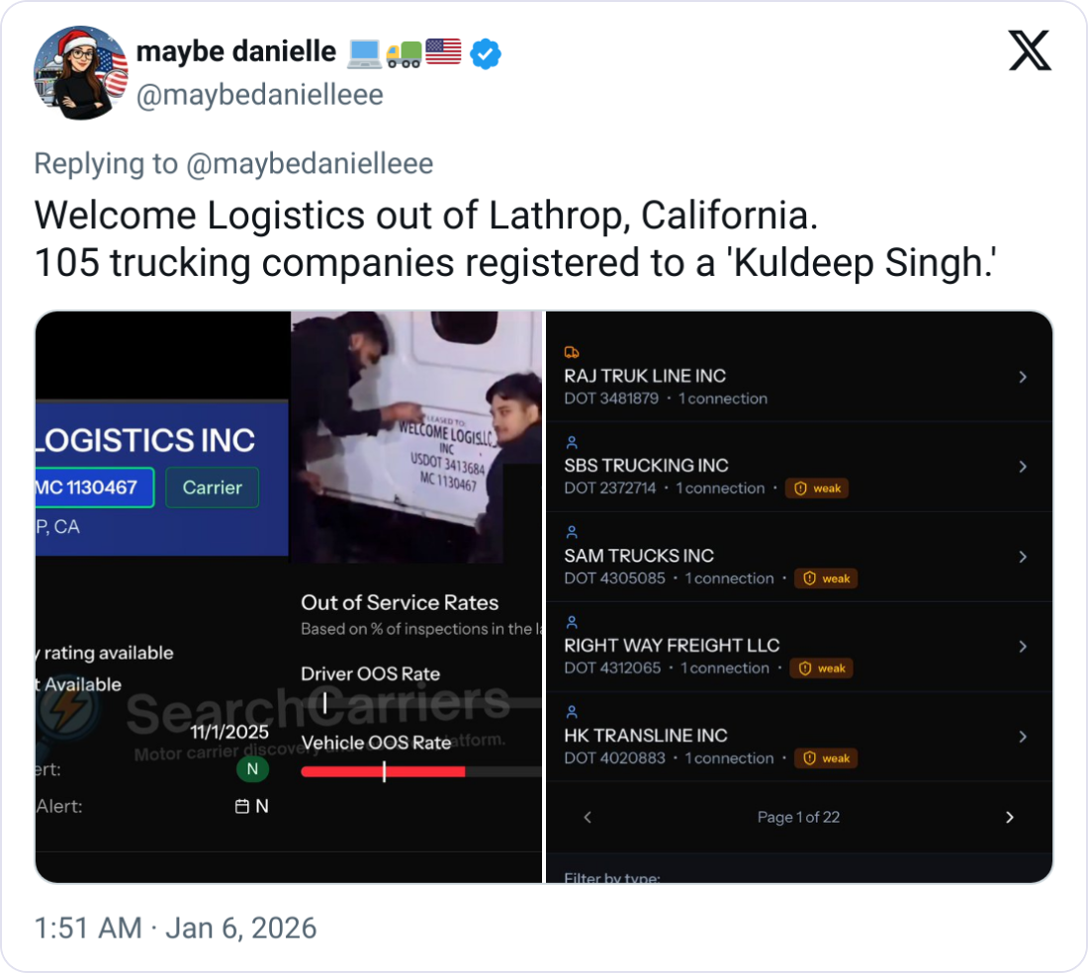Click the weak shield badge for HK TRANSLINE INC
The height and width of the screenshot is (973, 1088).
click(828, 758)
